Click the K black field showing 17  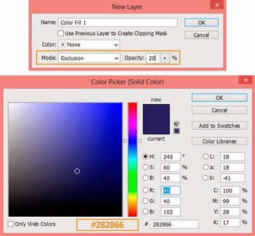tap(230, 223)
